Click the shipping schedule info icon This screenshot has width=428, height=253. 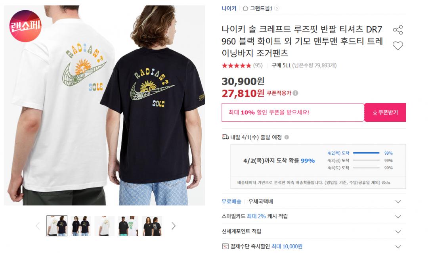tap(287, 137)
